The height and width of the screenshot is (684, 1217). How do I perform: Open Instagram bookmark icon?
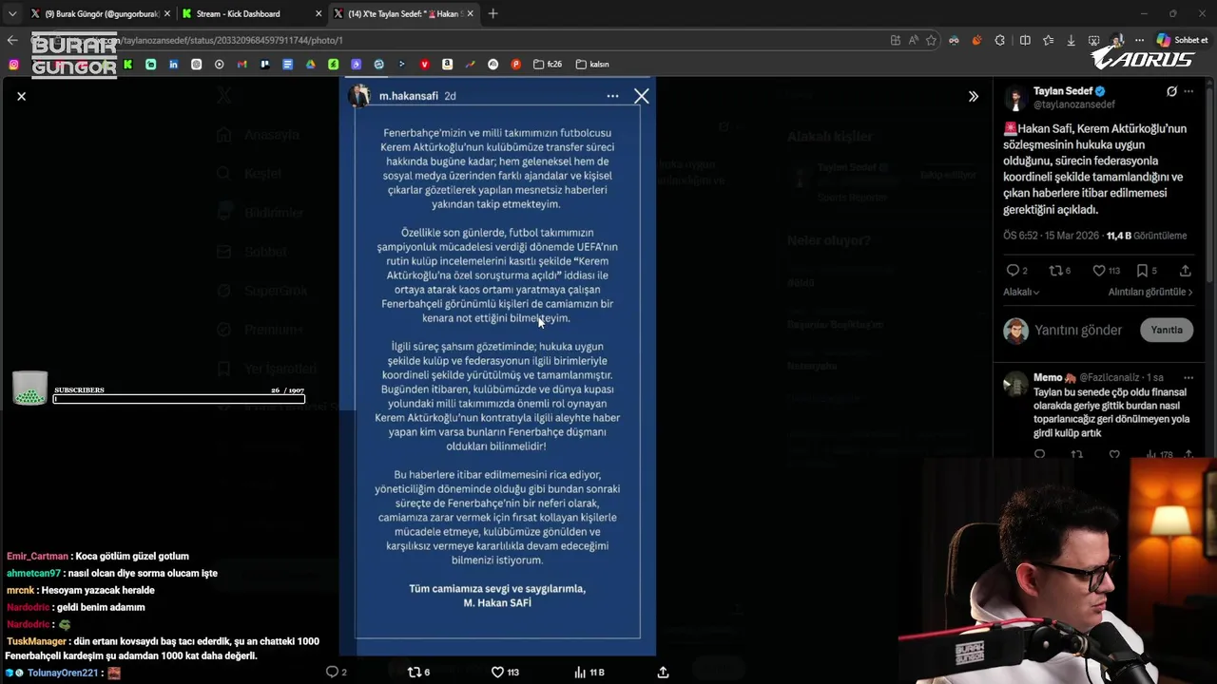pyautogui.click(x=13, y=65)
